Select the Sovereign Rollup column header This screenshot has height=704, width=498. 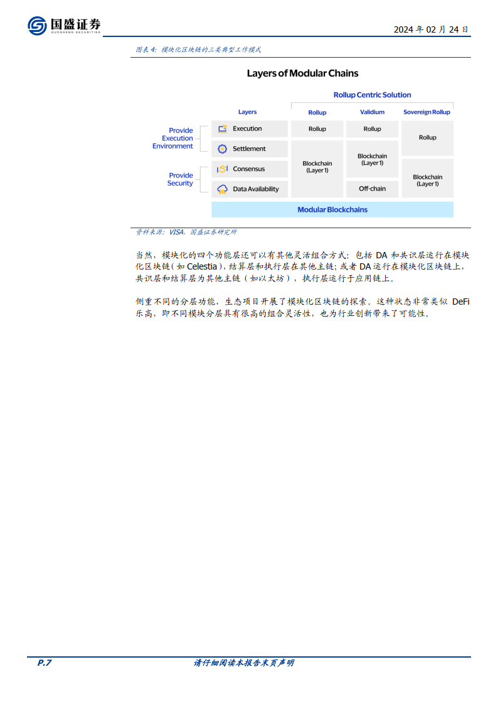tap(426, 112)
